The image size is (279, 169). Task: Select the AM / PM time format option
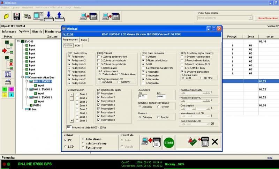[x=201, y=78]
